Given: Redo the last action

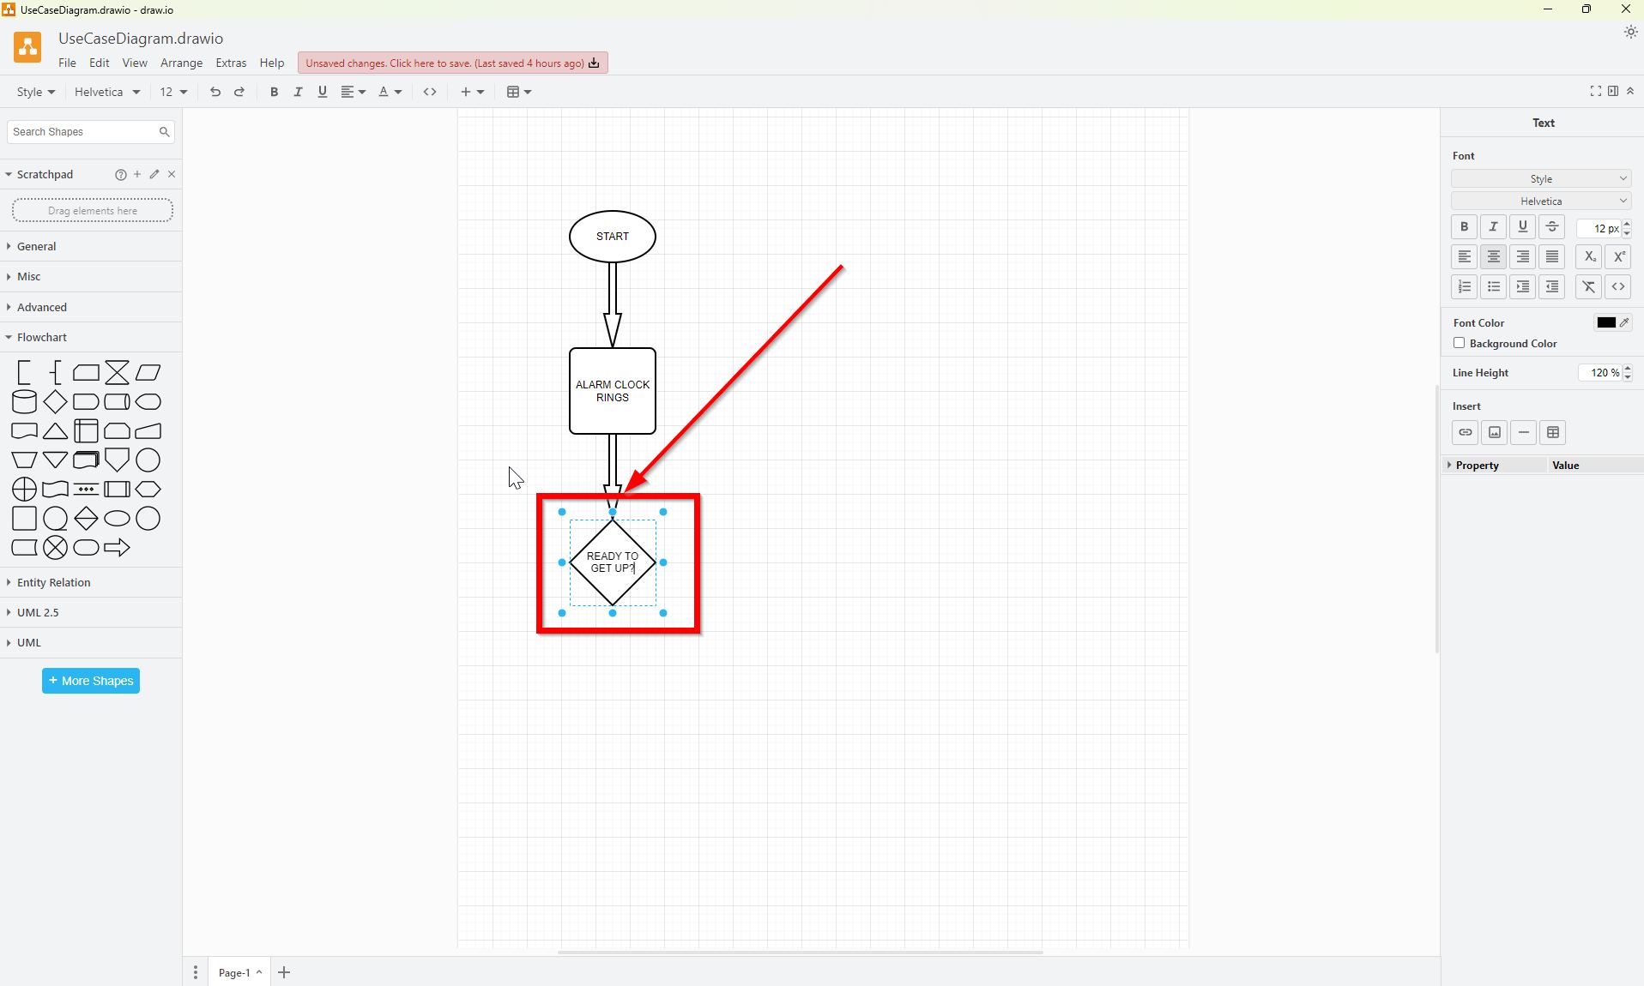Looking at the screenshot, I should coord(239,92).
